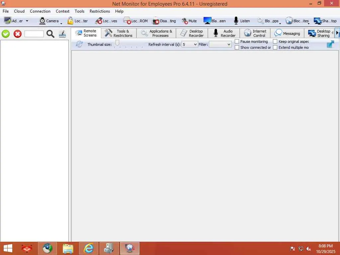Viewport: 340px width, 255px height.
Task: Click the Blank screen monitor icon
Action: click(x=207, y=21)
